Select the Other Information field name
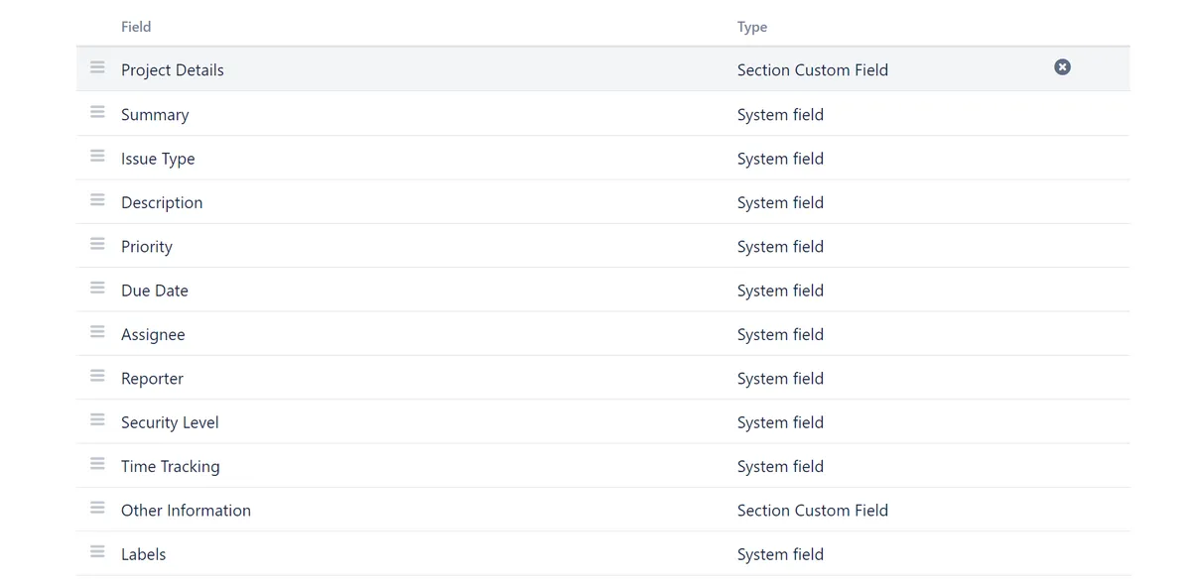The height and width of the screenshot is (582, 1191). pyautogui.click(x=186, y=511)
